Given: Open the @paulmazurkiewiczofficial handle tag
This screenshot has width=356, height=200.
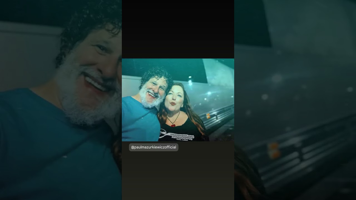Looking at the screenshot, I should pos(154,147).
